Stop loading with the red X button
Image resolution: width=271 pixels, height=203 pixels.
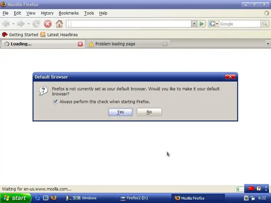click(x=48, y=24)
